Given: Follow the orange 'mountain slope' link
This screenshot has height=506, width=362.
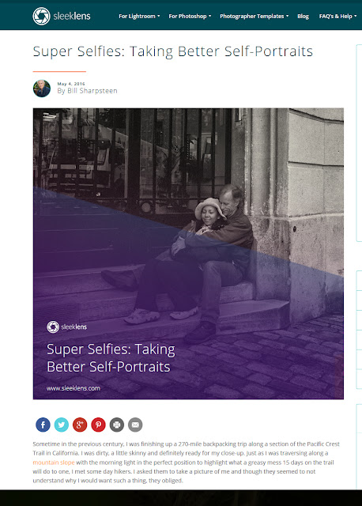Looking at the screenshot, I should click(x=54, y=463).
